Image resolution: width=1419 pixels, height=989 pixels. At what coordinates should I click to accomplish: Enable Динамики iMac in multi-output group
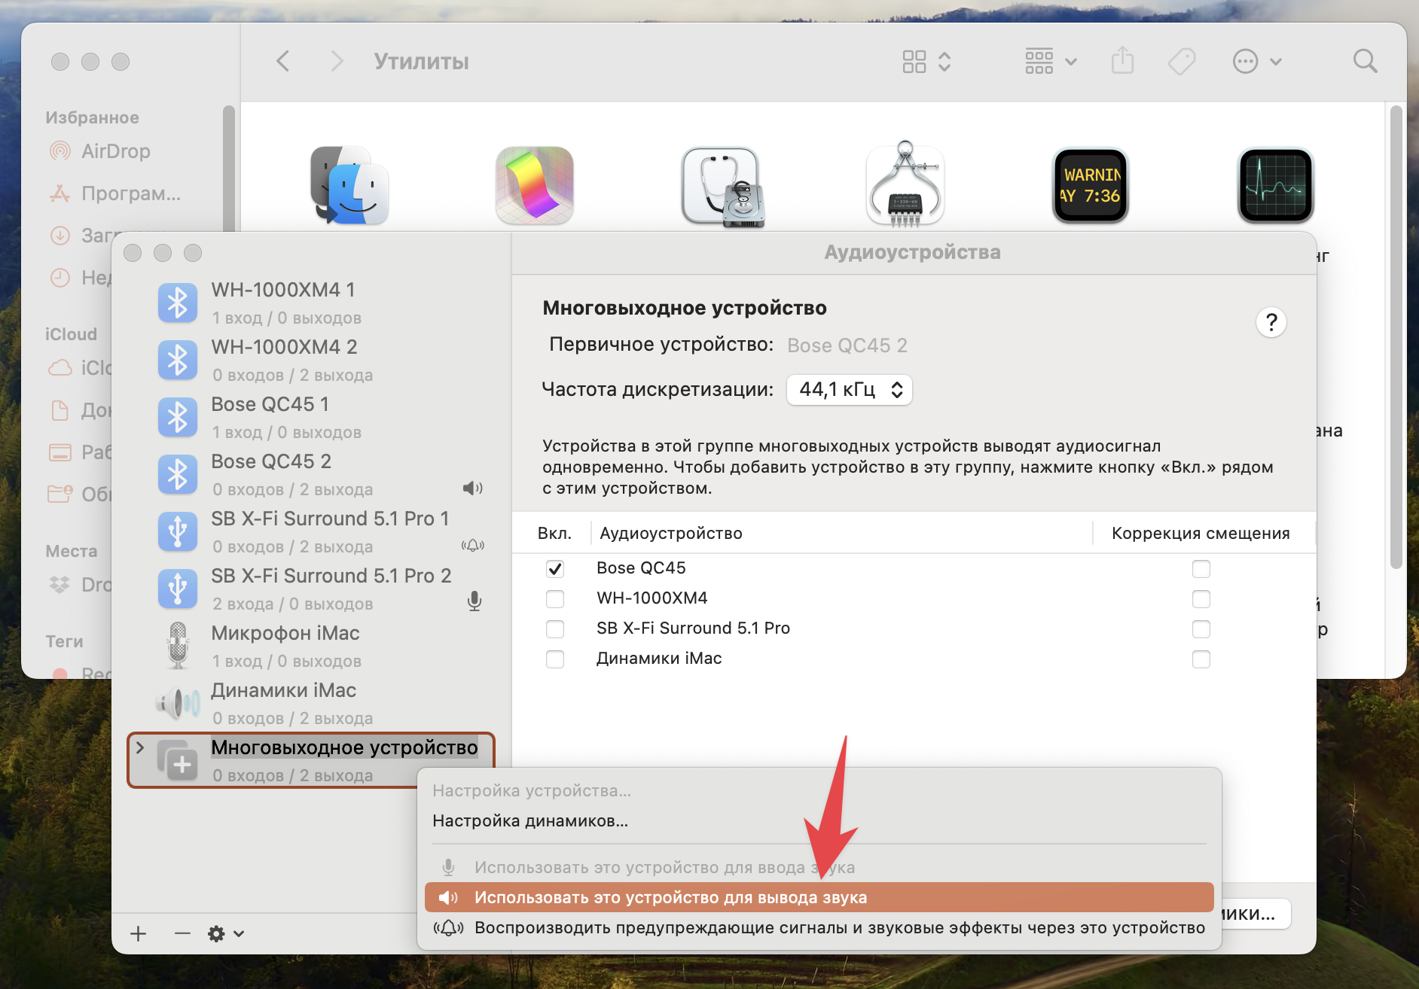coord(555,659)
